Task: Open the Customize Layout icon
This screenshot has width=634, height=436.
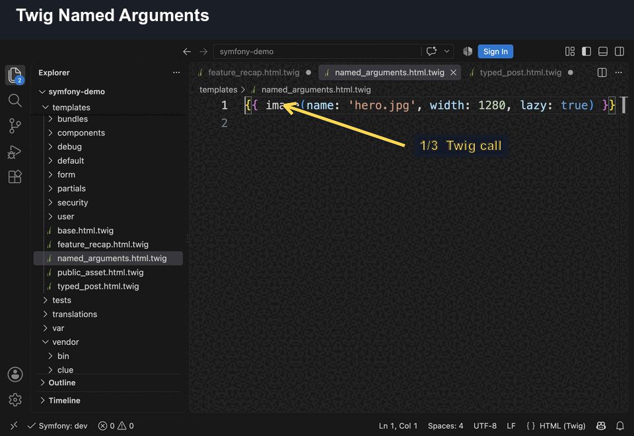Action: (x=570, y=52)
